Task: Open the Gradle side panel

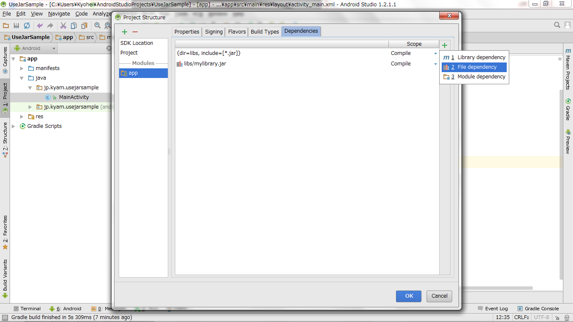Action: [568, 109]
